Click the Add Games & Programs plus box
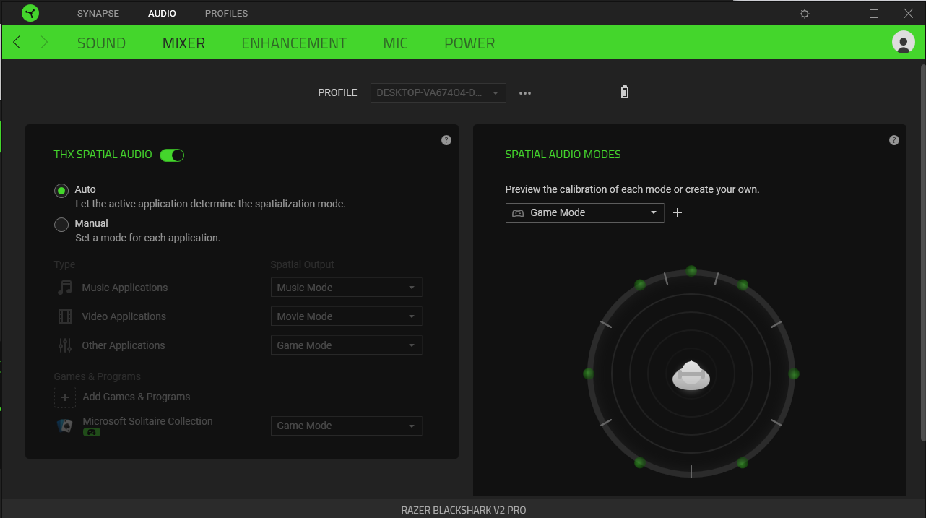 tap(65, 397)
